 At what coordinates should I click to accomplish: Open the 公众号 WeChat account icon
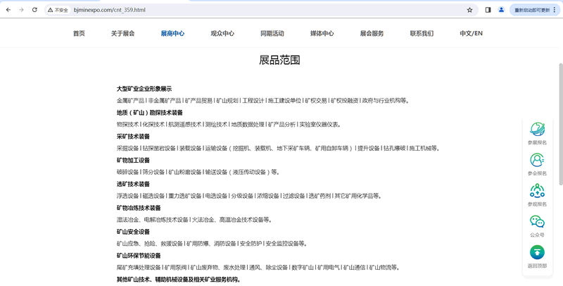(x=537, y=223)
